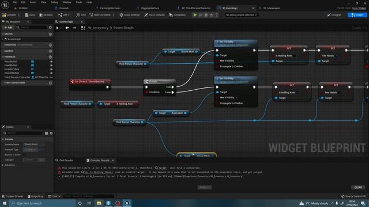Open play options three-dot menu
369x207 pixels.
pos(217,15)
